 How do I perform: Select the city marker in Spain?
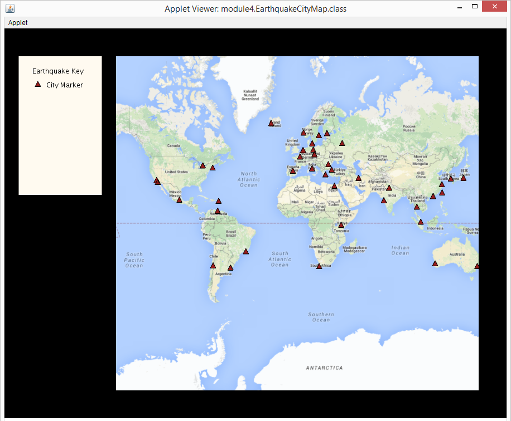click(x=293, y=171)
